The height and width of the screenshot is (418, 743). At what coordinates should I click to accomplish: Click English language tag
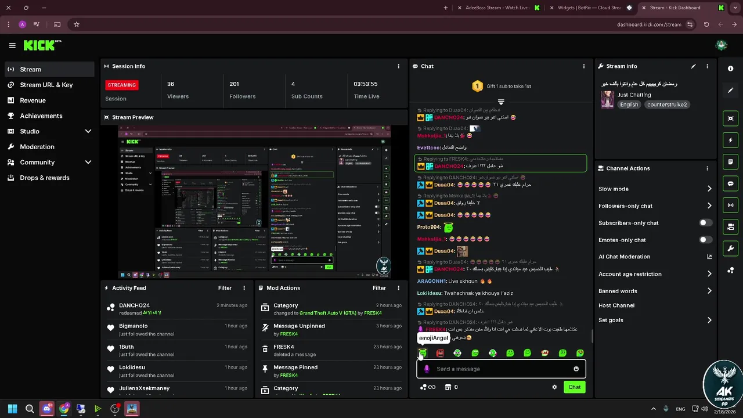click(629, 105)
